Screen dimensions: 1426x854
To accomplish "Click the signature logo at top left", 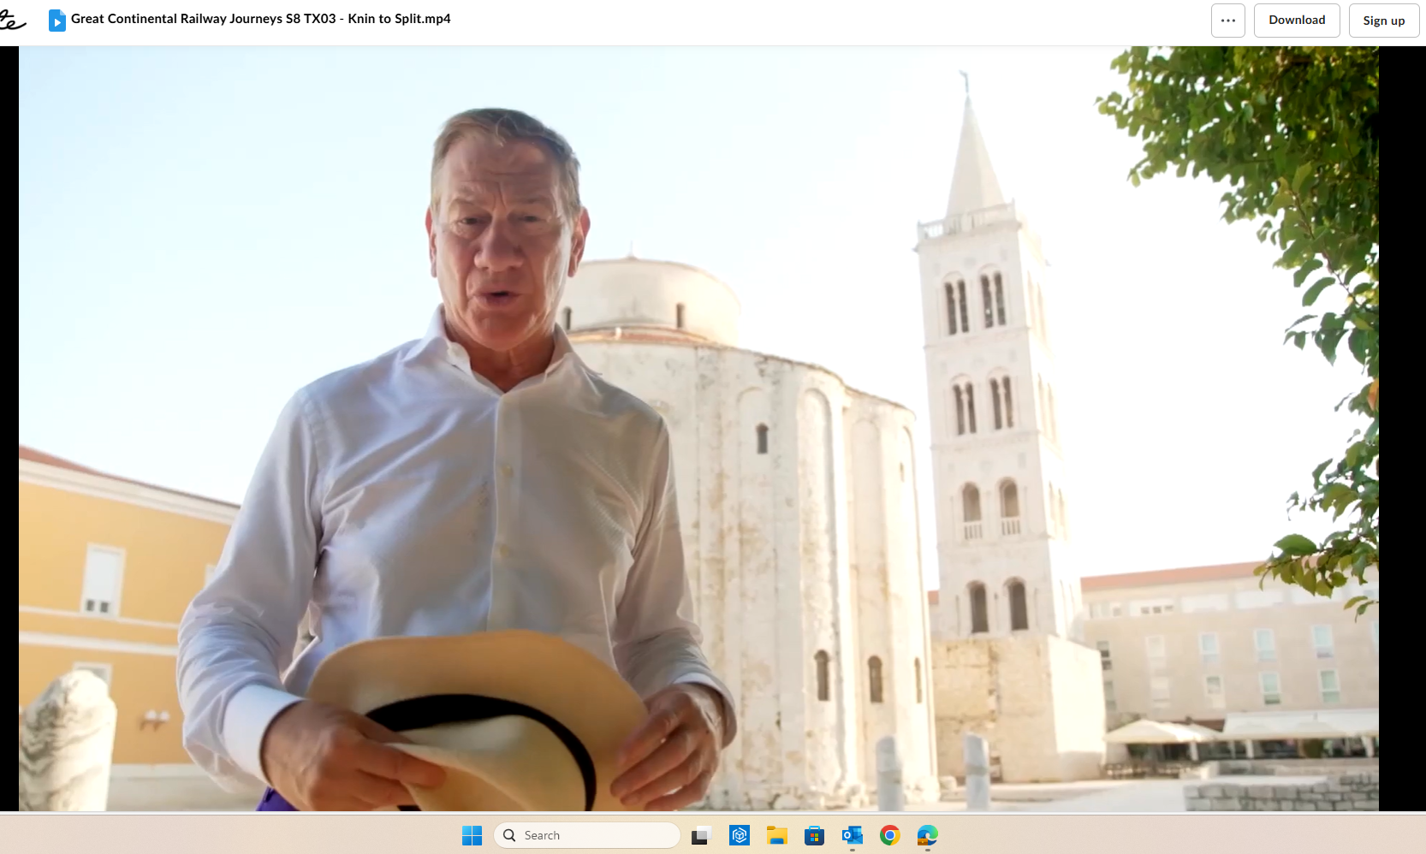I will tap(12, 21).
